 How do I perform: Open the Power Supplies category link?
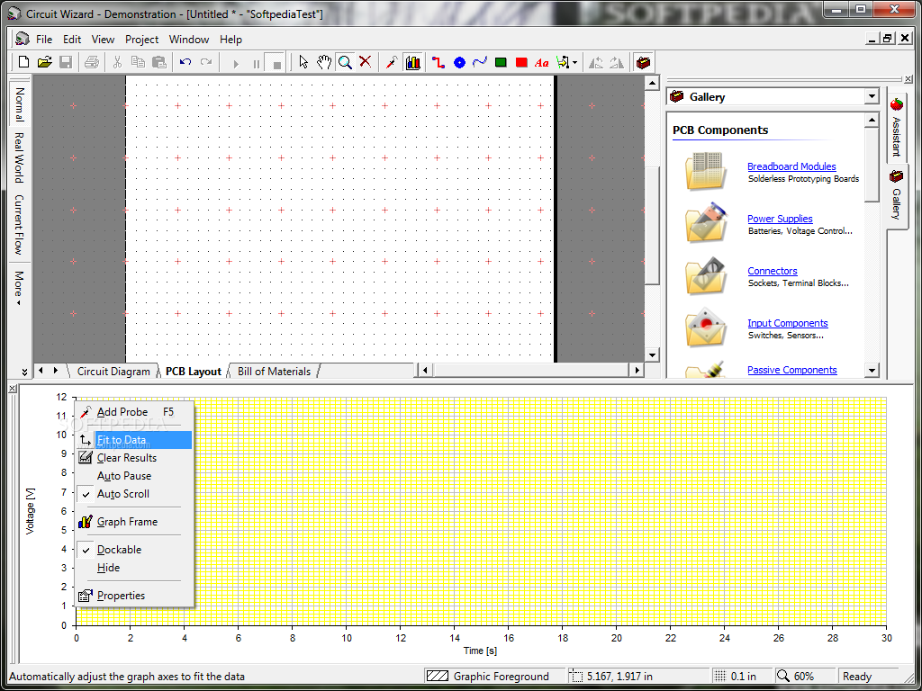(x=780, y=219)
